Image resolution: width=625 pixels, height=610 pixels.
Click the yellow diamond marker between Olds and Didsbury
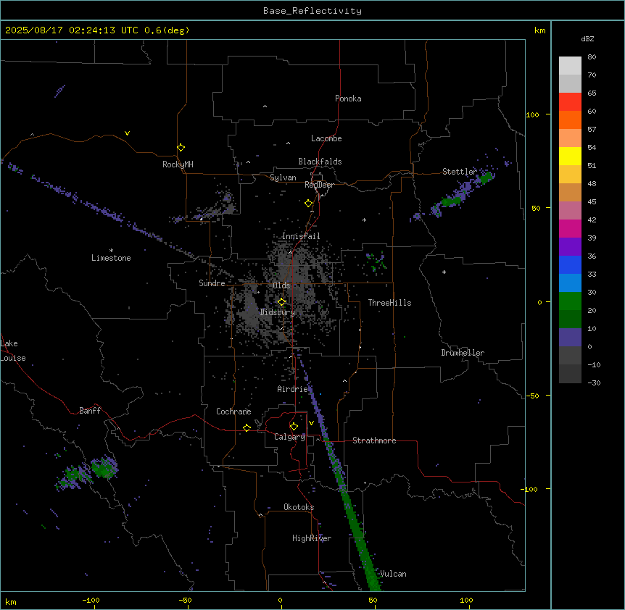pos(281,302)
